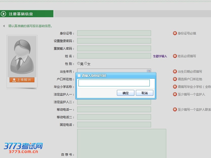Screen dimensions: 211x158
Task: Click the 移动电话一 input field
Action: 114,109
